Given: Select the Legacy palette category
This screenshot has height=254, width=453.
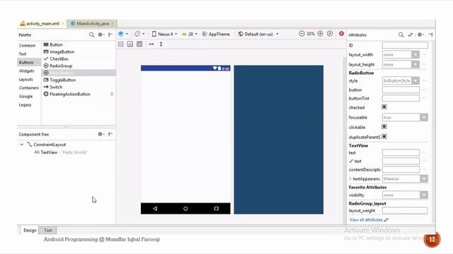Looking at the screenshot, I should 25,105.
